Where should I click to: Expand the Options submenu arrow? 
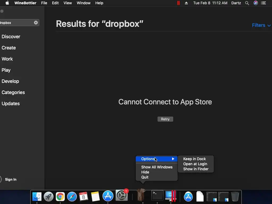(x=173, y=159)
